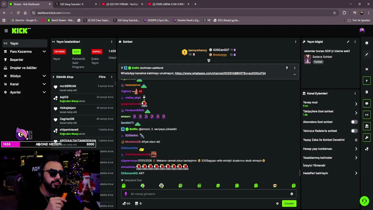The height and width of the screenshot is (210, 373).
Task: Open the emoji picker in message box
Action: [292, 194]
